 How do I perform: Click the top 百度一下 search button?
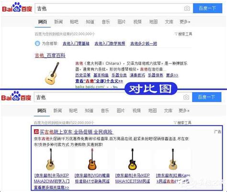coord(207,8)
